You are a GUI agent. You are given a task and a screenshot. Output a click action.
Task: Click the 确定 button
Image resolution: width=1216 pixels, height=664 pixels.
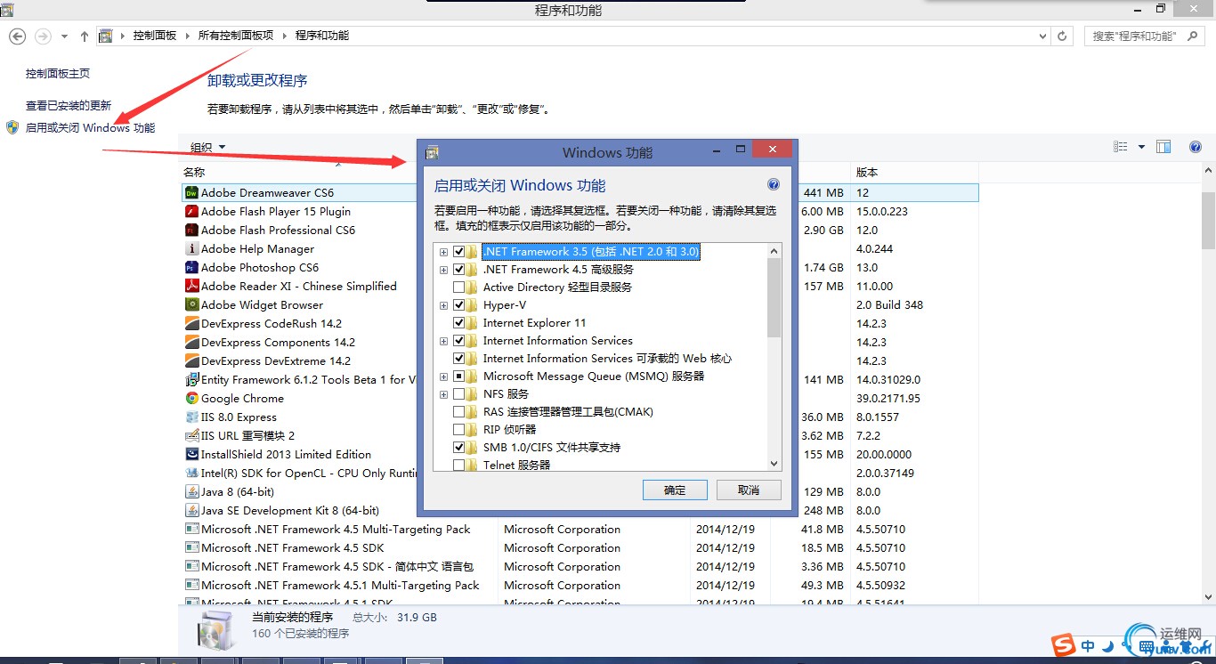pos(675,490)
